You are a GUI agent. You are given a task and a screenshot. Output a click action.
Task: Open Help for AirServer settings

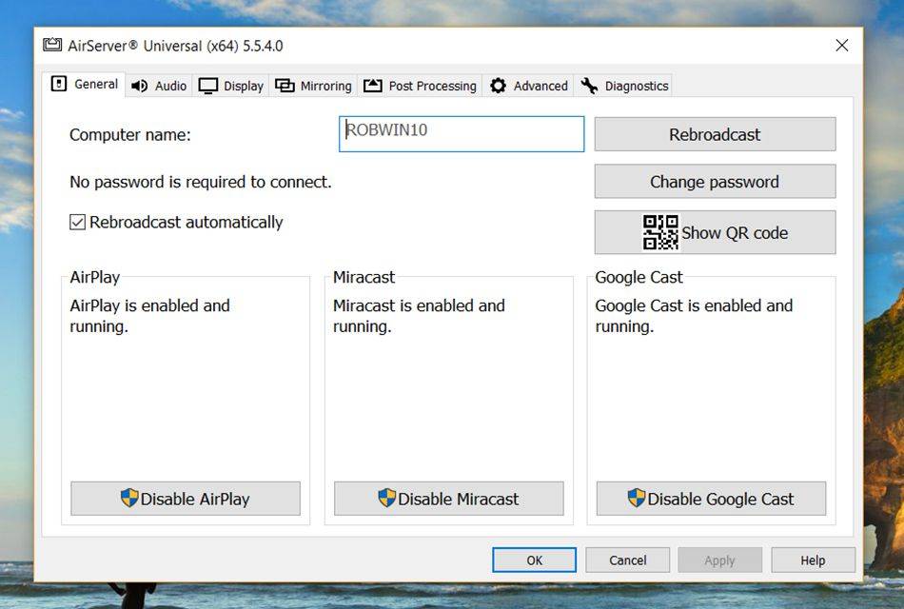(x=813, y=560)
